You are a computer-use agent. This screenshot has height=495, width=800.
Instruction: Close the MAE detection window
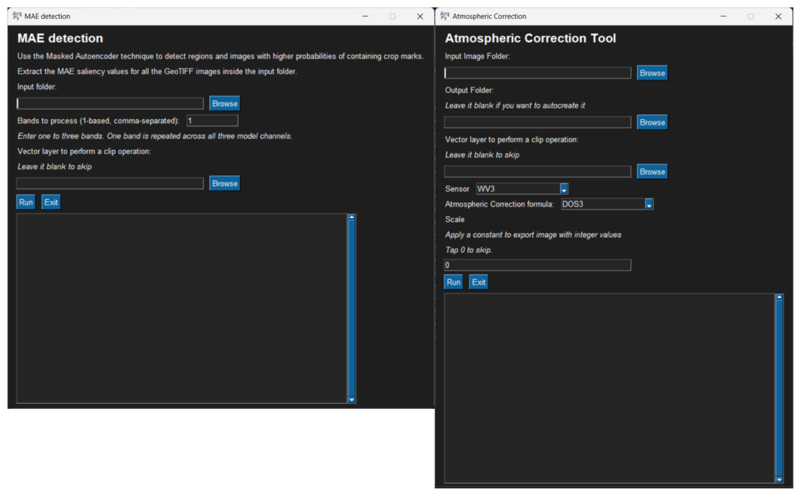pyautogui.click(x=420, y=17)
